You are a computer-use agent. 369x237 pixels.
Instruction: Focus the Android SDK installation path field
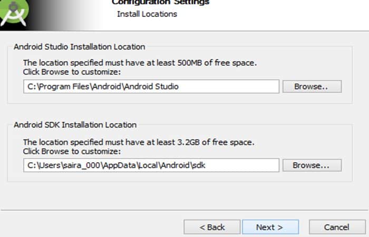pyautogui.click(x=151, y=165)
